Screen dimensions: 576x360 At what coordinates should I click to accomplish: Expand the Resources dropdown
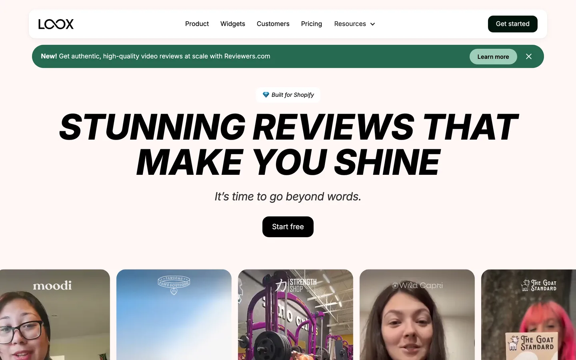tap(355, 24)
